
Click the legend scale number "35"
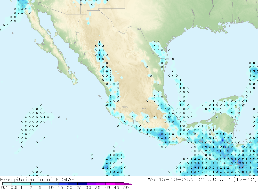(98, 187)
